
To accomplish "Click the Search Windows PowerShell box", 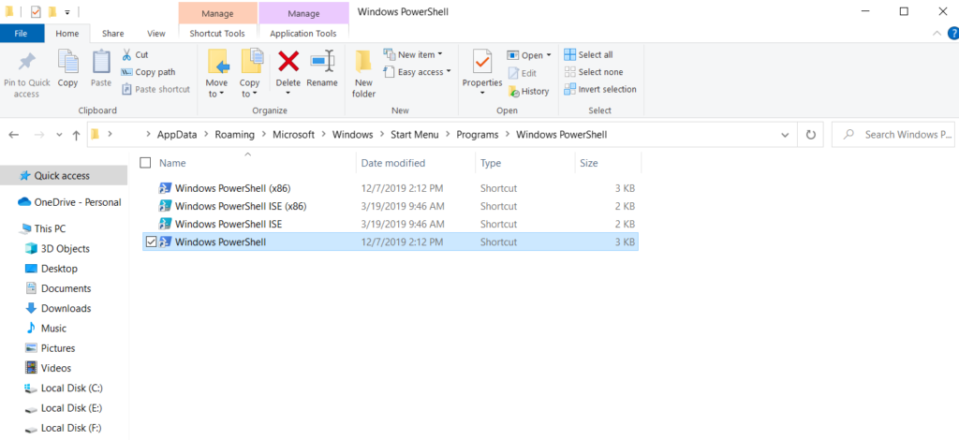I will pyautogui.click(x=893, y=135).
